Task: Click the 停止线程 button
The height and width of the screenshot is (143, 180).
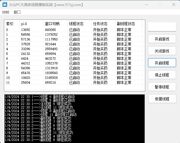Action: click(x=162, y=75)
